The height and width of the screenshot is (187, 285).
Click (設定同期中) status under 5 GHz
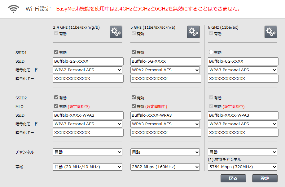pyautogui.click(x=156, y=107)
